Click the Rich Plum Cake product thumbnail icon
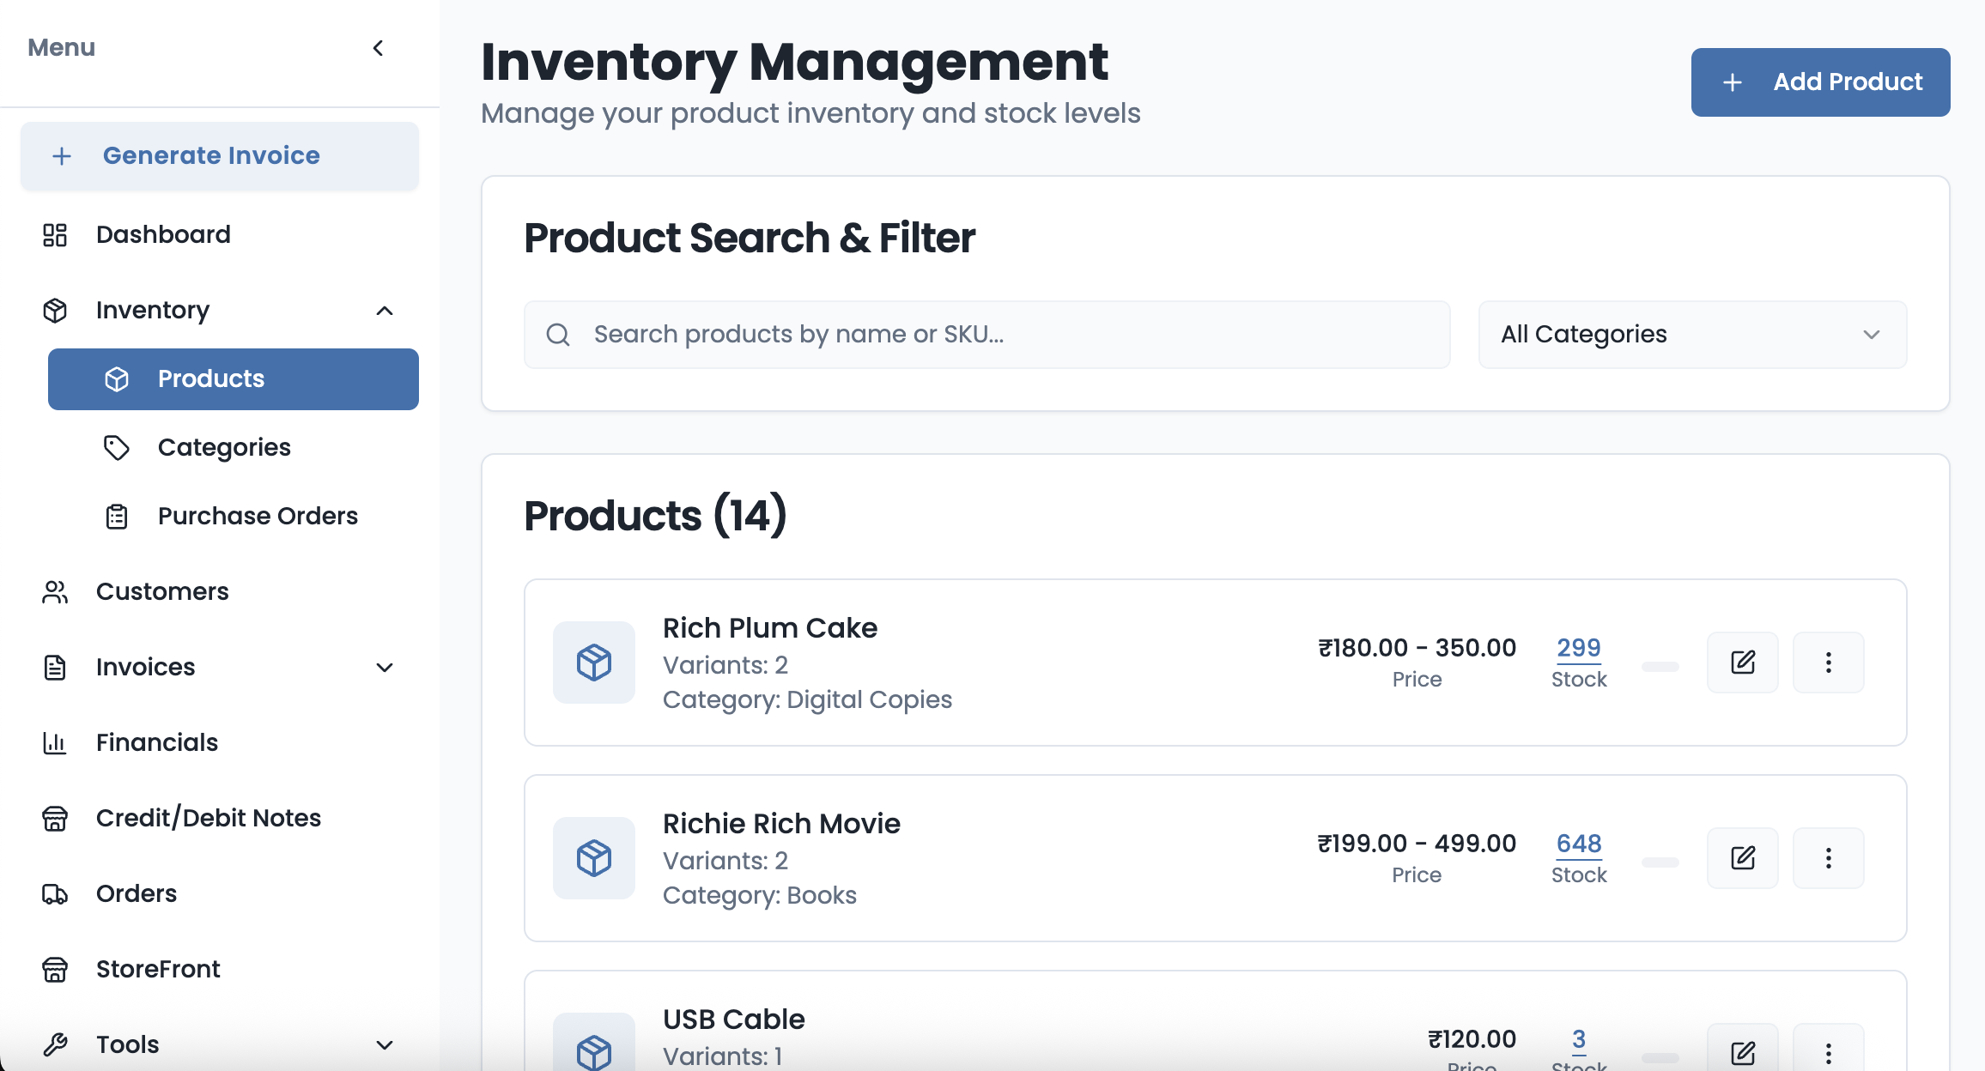1985x1071 pixels. [x=593, y=663]
